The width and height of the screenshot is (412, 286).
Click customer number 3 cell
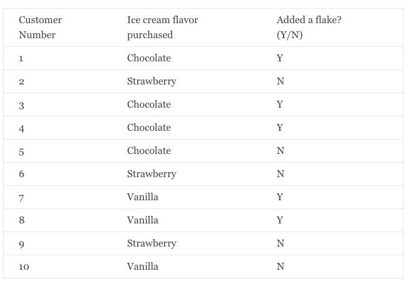tap(21, 105)
